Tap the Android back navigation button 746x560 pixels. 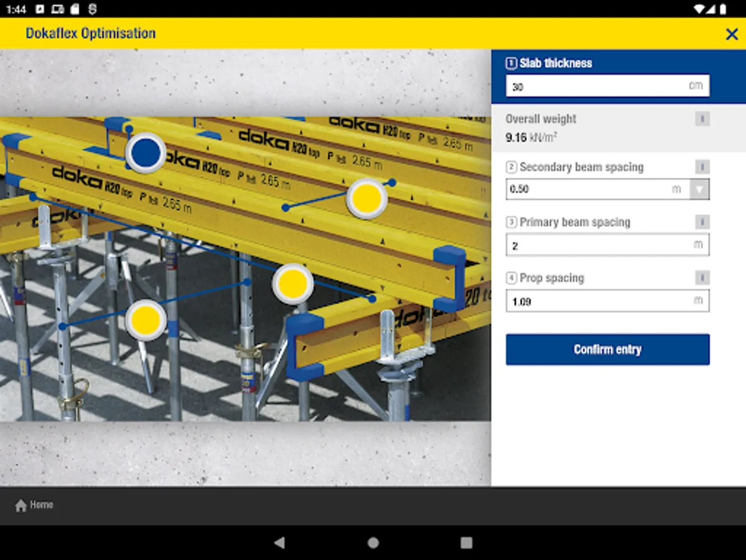280,543
